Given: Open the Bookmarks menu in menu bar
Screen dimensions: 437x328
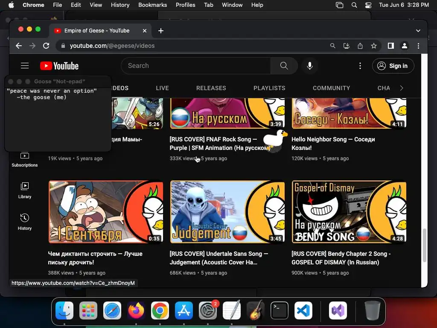Looking at the screenshot, I should [x=152, y=5].
